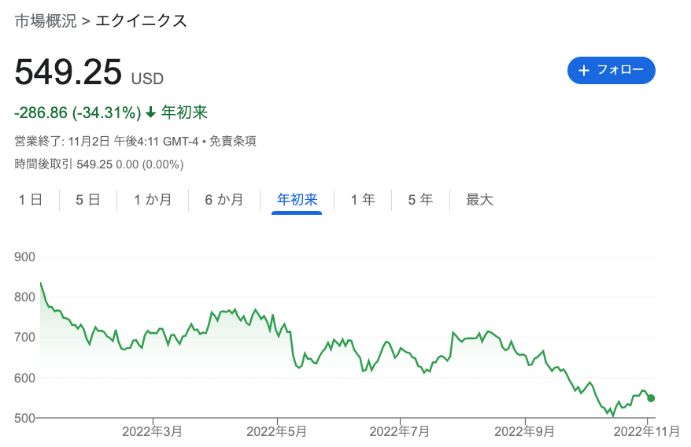Select the 年初来 year-to-date tab
Screen dimensions: 691x447
coord(297,200)
